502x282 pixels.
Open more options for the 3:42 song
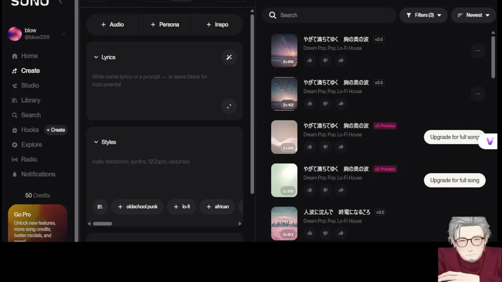pyautogui.click(x=478, y=94)
